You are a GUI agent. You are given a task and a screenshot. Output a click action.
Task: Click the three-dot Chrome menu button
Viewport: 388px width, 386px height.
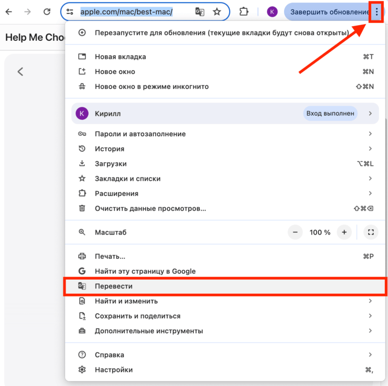click(376, 12)
